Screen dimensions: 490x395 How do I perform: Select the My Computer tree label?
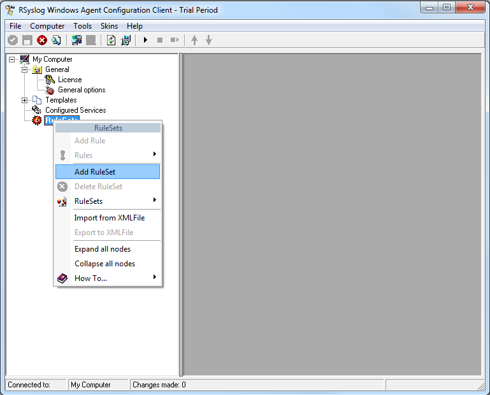[52, 59]
